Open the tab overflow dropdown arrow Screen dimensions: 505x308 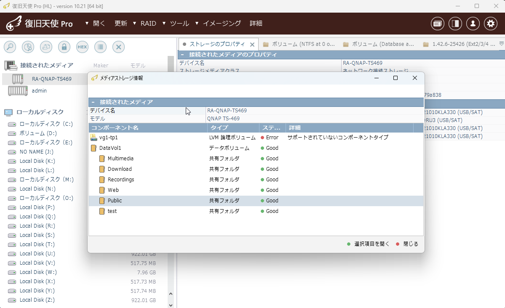501,44
